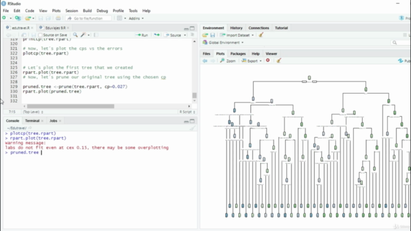Switch to the Terminal tab

[32, 121]
